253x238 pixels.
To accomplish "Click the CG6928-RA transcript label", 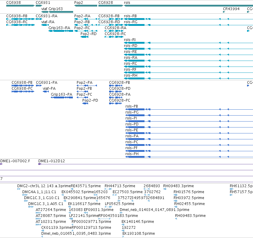I will pyautogui.click(x=116, y=28).
